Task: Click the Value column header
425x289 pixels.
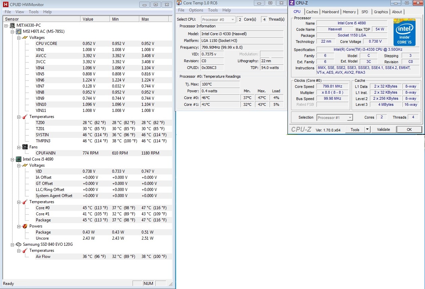Action: (95, 19)
